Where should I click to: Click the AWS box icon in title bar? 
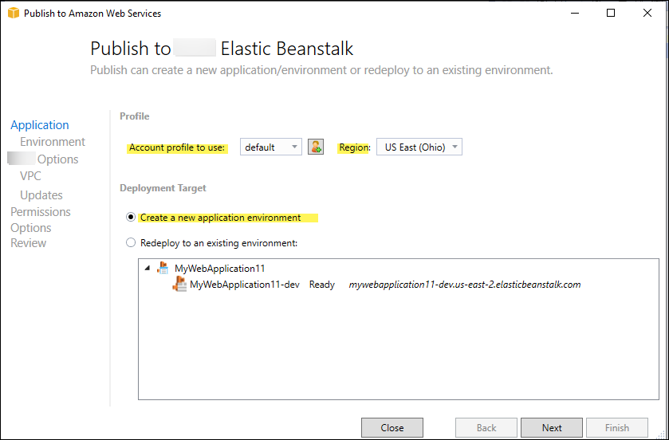[x=12, y=13]
